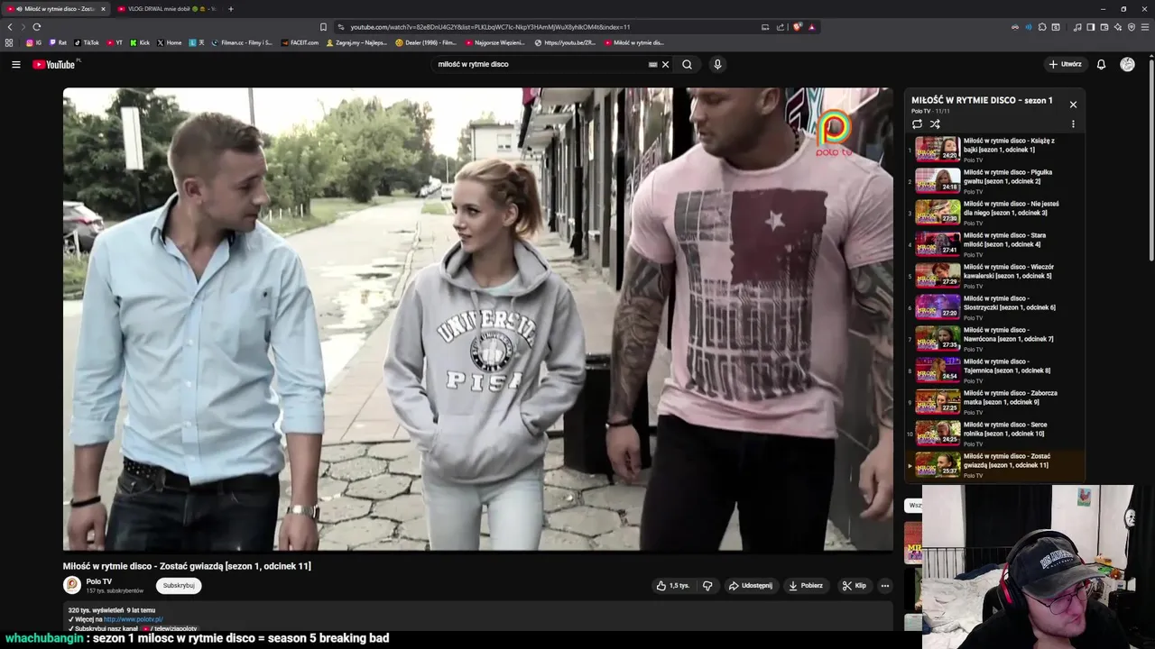Open the FACEIT.com bookmark
The height and width of the screenshot is (649, 1155).
[x=300, y=42]
